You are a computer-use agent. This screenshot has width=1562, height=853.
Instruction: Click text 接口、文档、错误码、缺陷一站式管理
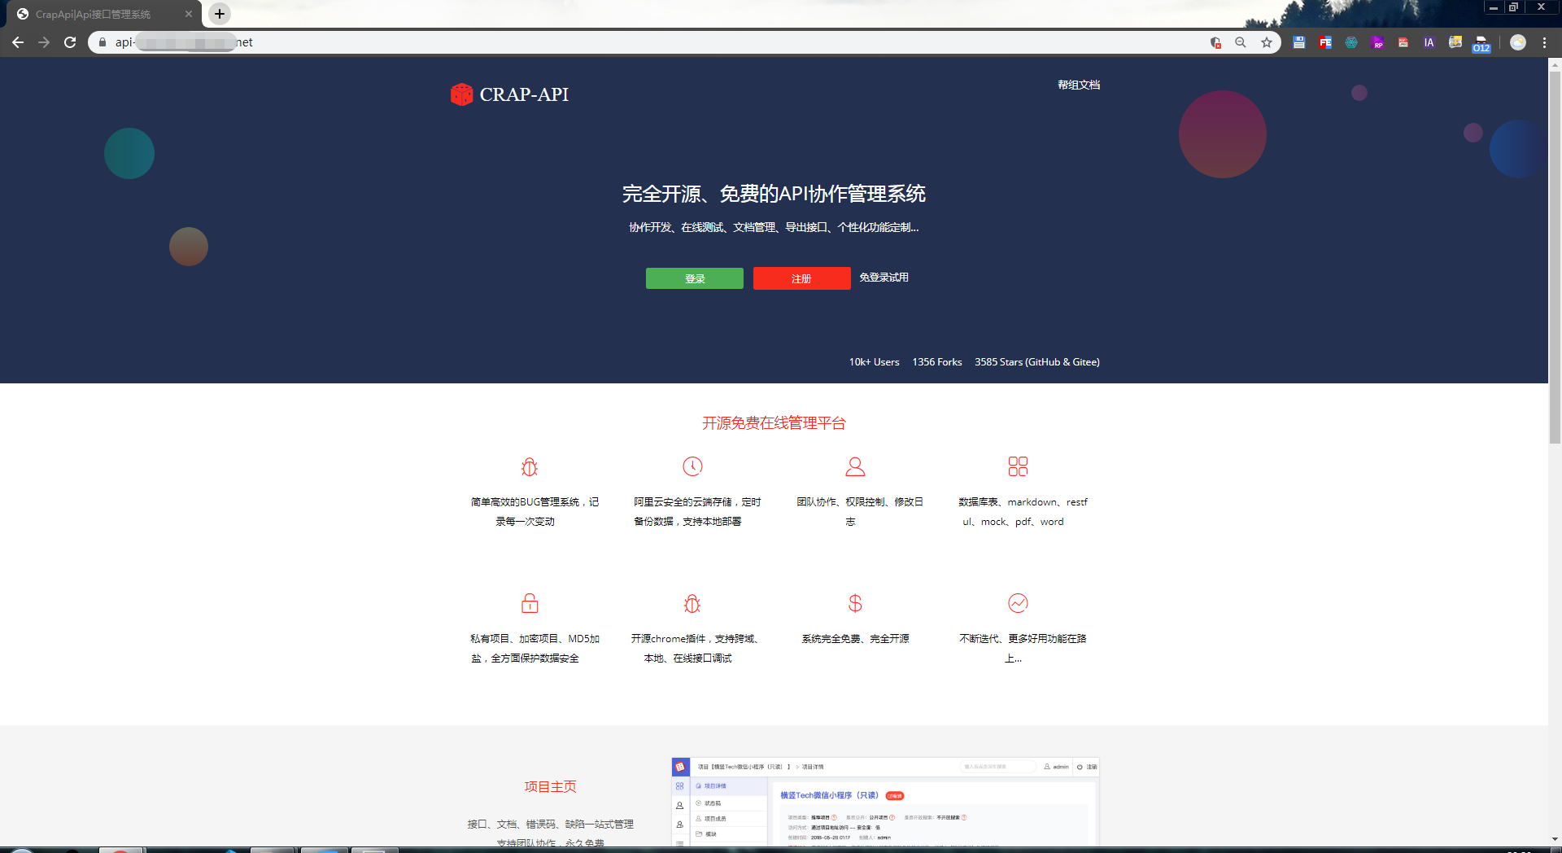coord(551,825)
